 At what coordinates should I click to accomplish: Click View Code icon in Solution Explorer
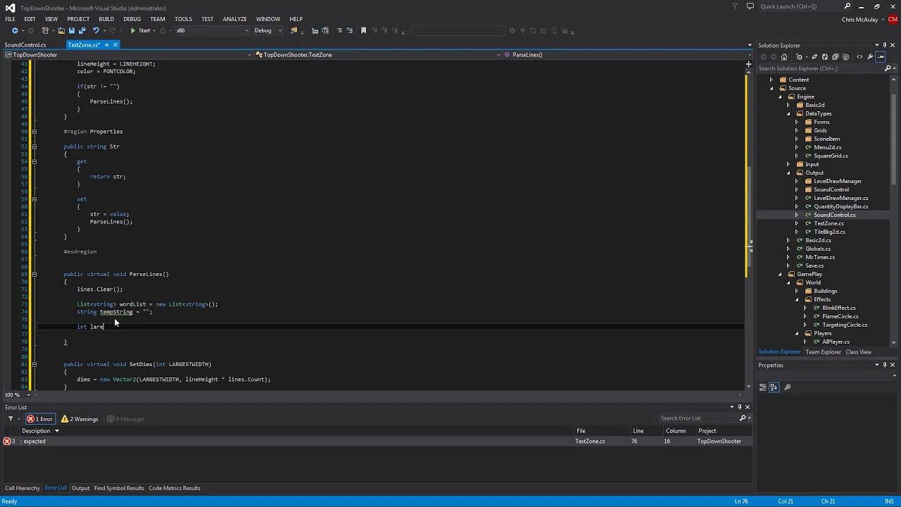[x=859, y=57]
